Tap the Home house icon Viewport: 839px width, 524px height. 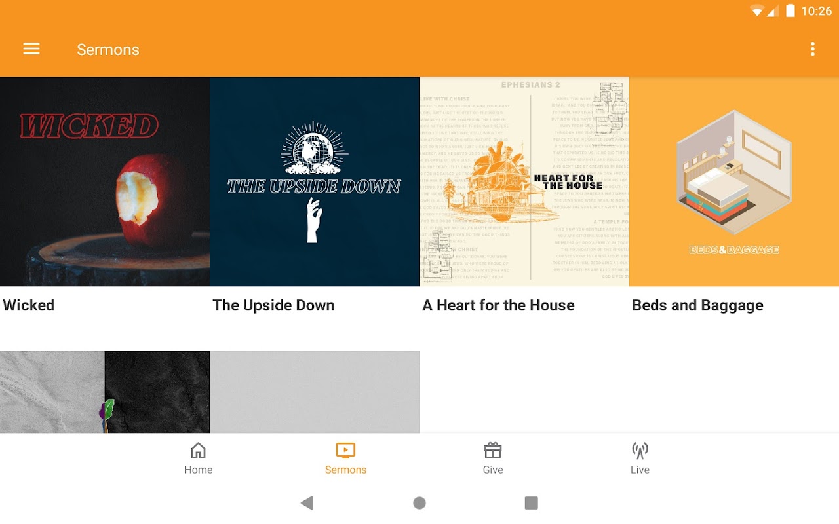[198, 451]
